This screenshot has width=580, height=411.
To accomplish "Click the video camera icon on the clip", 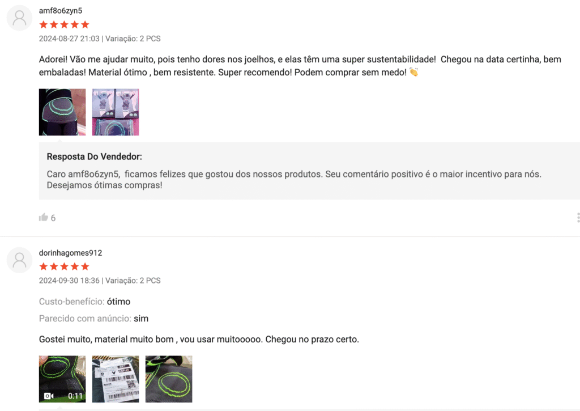I will pos(49,396).
